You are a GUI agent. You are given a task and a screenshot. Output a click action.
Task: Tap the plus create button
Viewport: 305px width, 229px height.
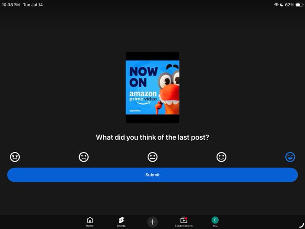tap(152, 222)
